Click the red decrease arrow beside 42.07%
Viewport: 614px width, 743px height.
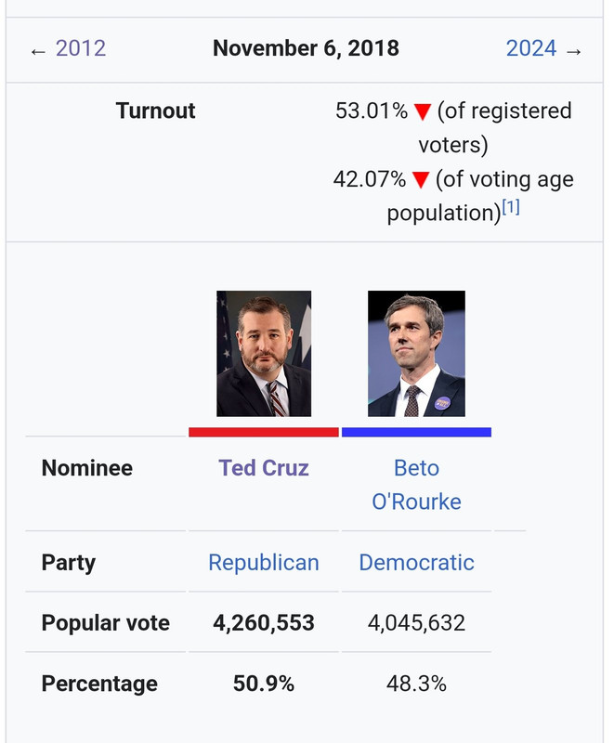(422, 179)
